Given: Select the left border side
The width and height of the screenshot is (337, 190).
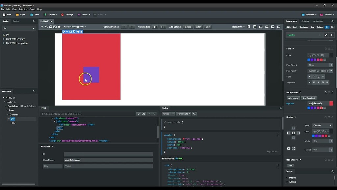Looking at the screenshot, I should click(288, 133).
